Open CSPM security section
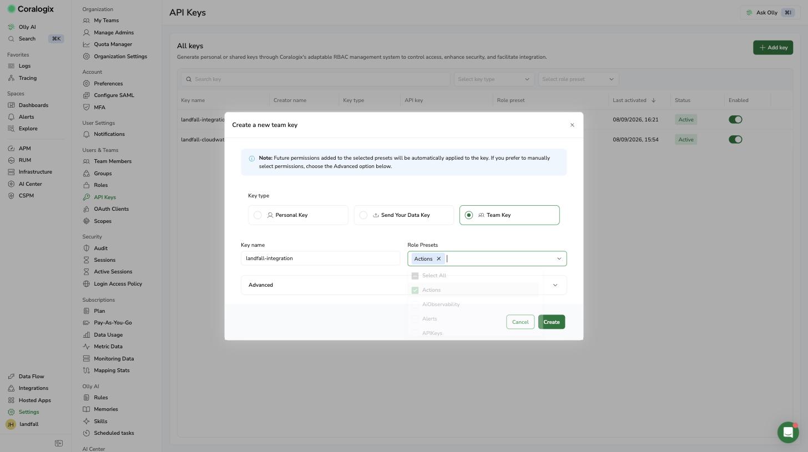The image size is (808, 452). pyautogui.click(x=21, y=196)
